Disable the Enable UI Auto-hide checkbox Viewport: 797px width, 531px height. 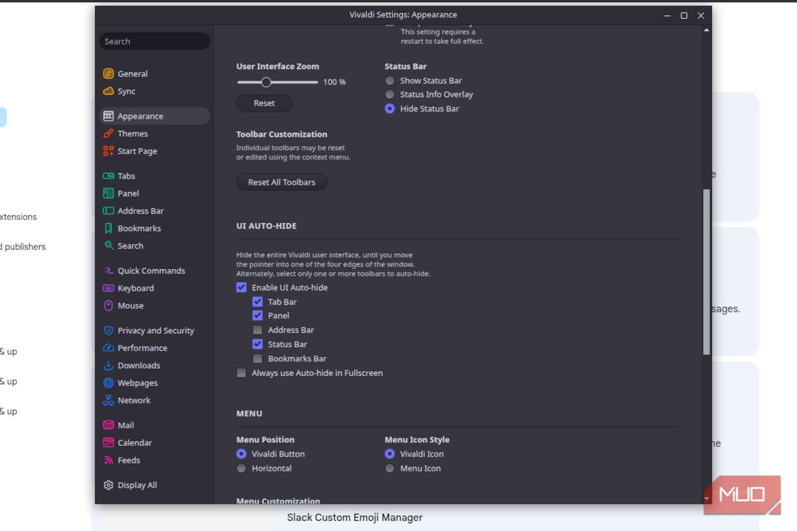(241, 287)
